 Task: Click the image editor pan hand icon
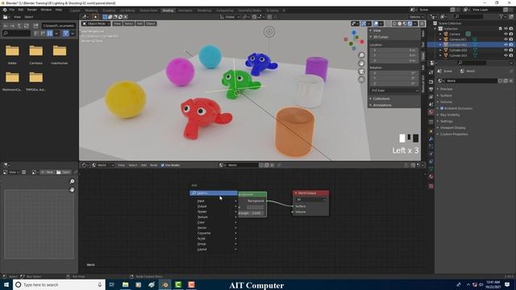72,190
